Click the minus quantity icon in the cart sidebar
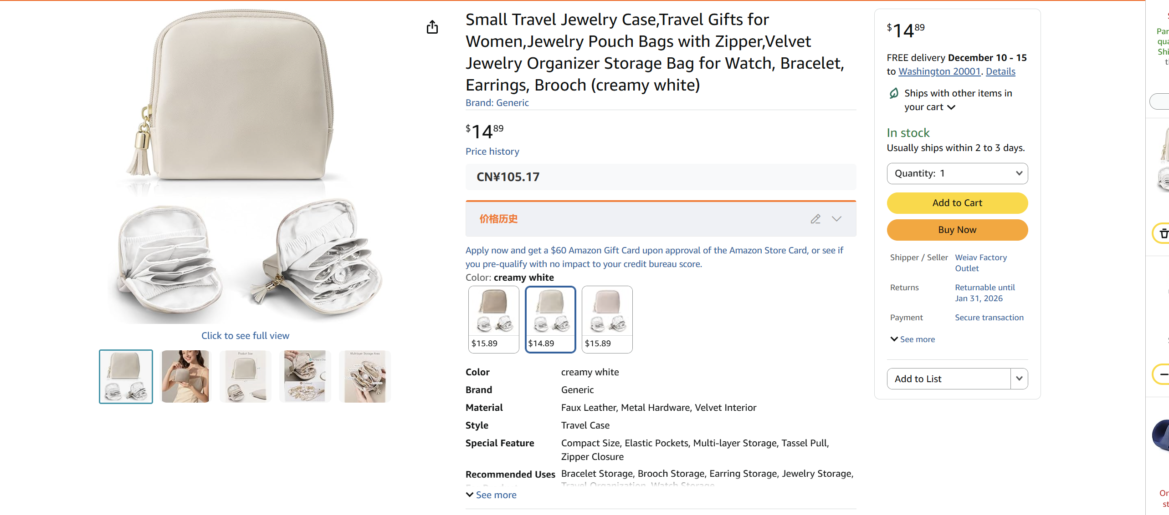 click(x=1164, y=374)
